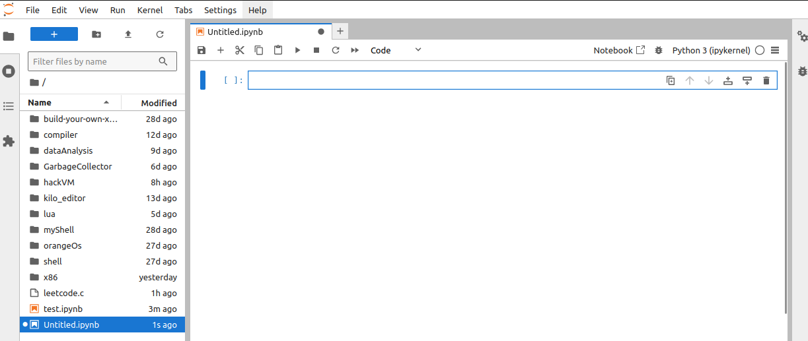This screenshot has width=808, height=341.
Task: Select the GarbageCollector folder
Action: click(x=102, y=167)
